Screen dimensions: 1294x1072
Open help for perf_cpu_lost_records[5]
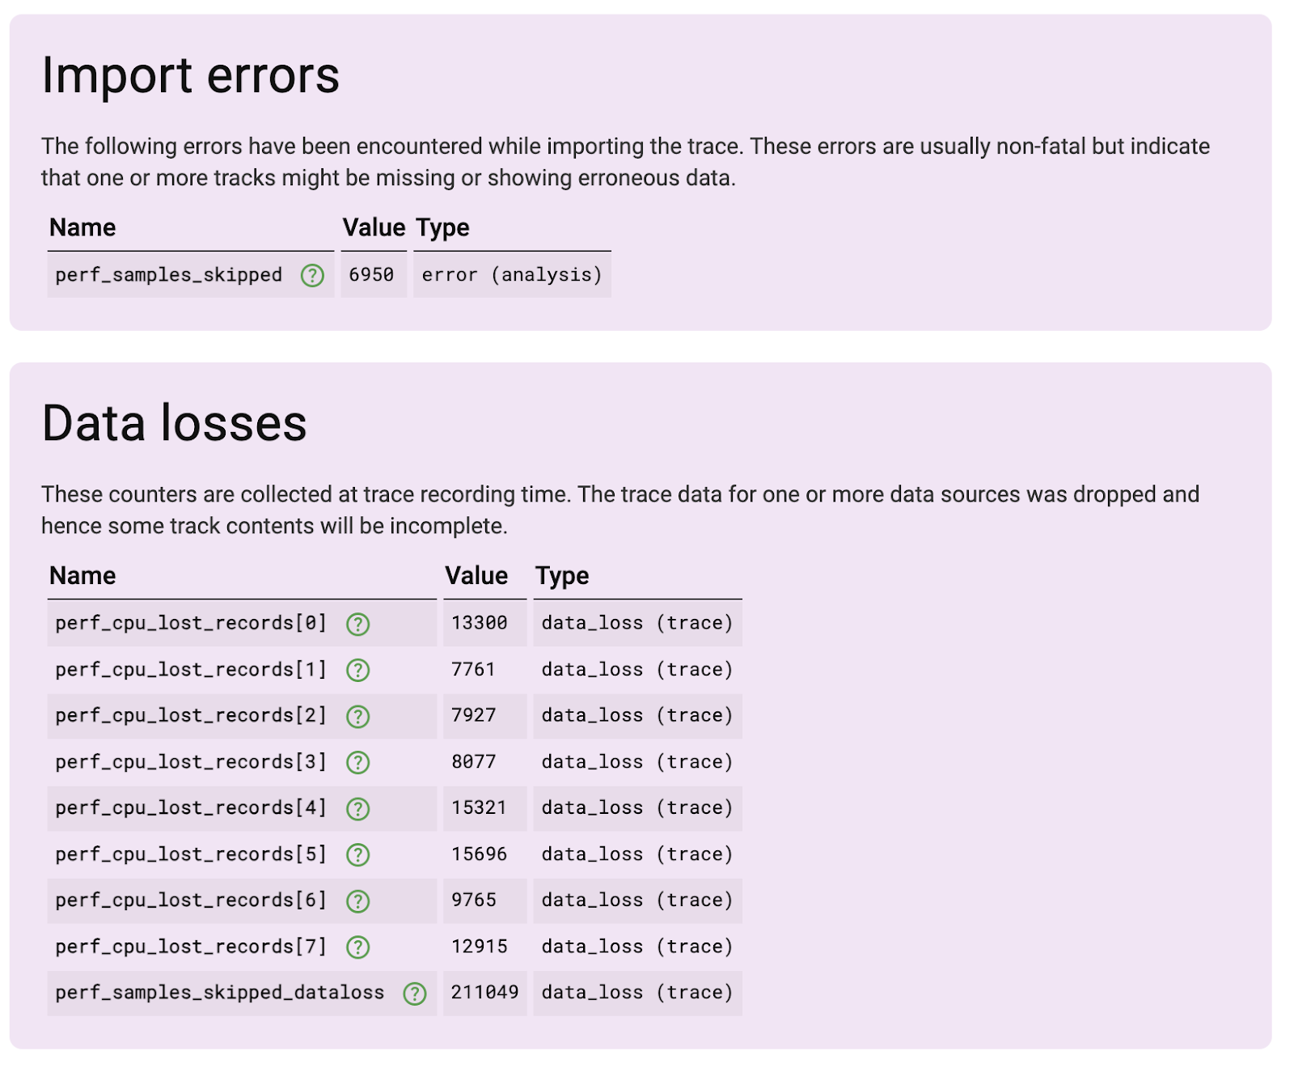(x=358, y=854)
